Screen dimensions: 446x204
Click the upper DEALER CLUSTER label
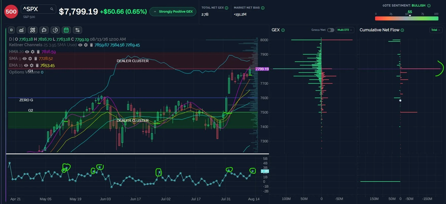(133, 61)
